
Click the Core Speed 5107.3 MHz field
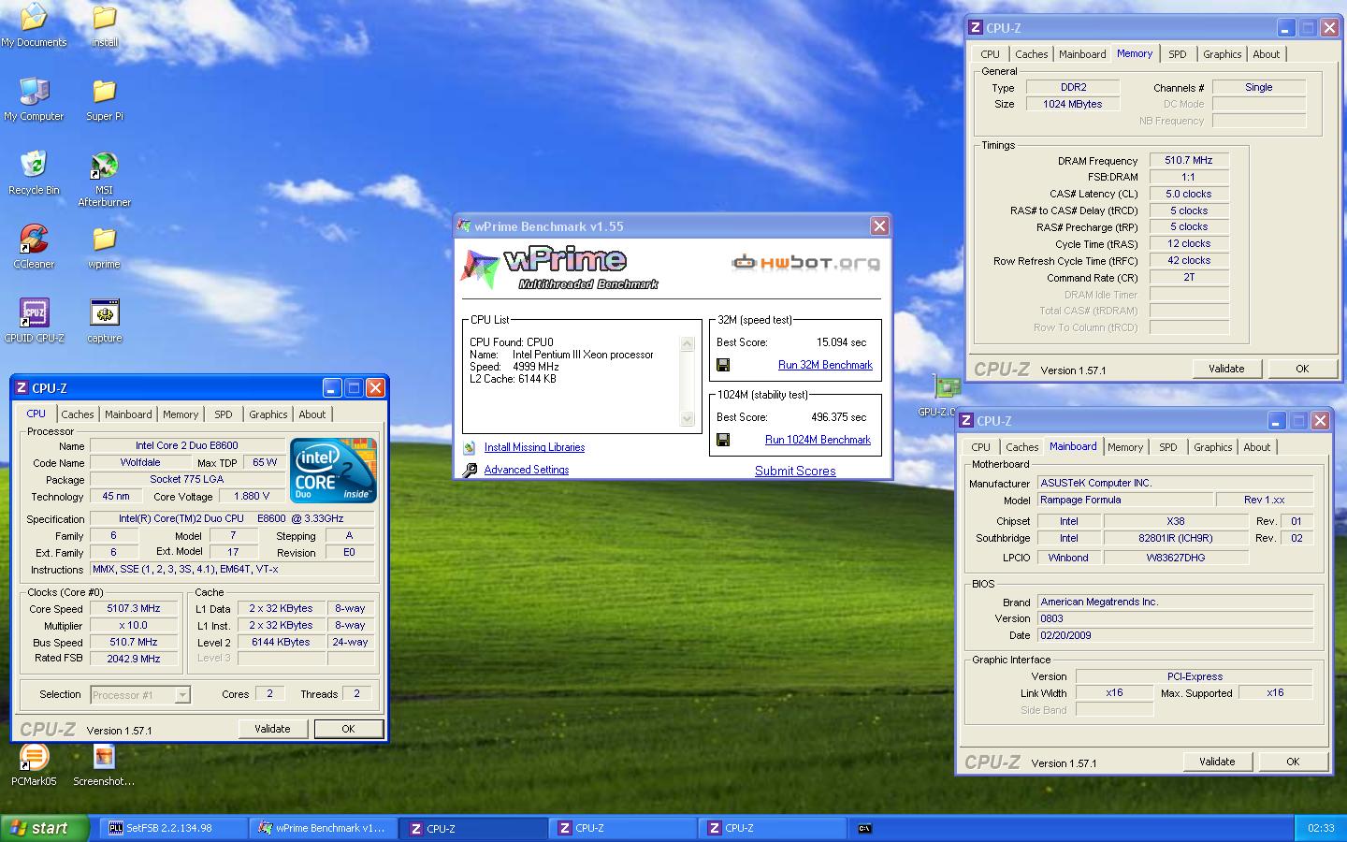tap(134, 608)
